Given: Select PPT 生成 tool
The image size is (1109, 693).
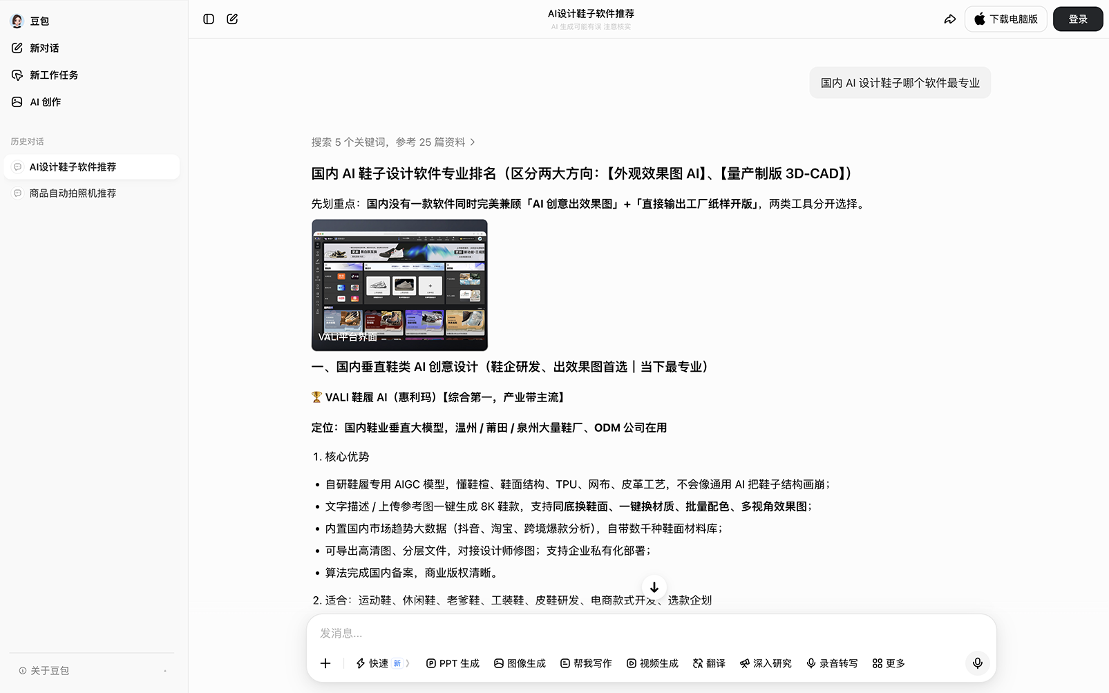Looking at the screenshot, I should click(453, 663).
